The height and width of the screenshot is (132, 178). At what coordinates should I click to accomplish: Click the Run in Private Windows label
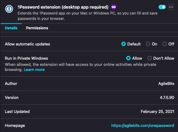tap(26, 58)
